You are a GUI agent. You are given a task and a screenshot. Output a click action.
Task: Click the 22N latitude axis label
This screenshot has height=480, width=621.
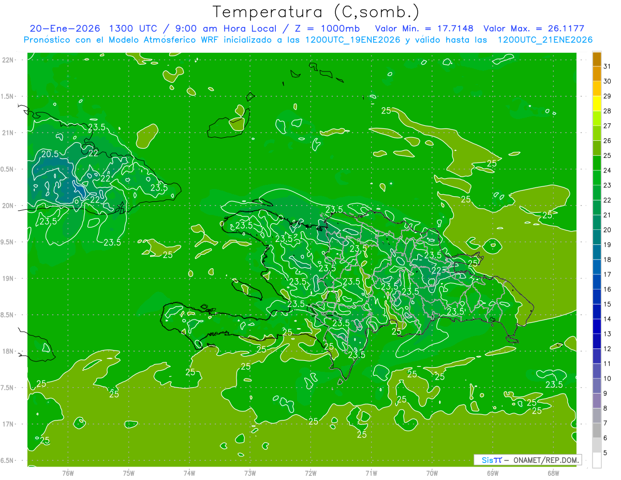pos(8,60)
